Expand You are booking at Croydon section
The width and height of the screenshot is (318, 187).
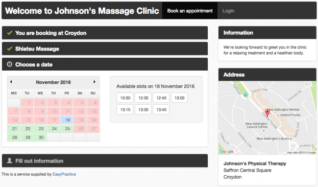tap(105, 33)
